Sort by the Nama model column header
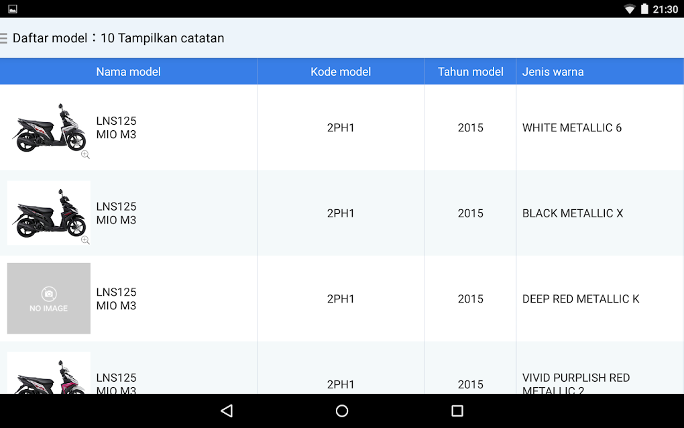The width and height of the screenshot is (684, 428). [128, 71]
